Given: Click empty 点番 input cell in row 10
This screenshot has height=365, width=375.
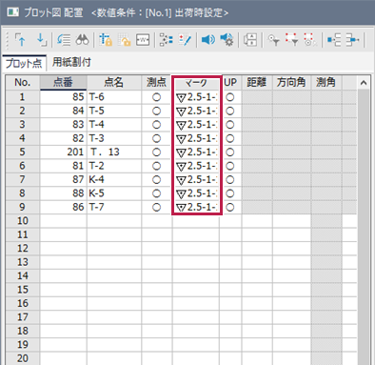Looking at the screenshot, I should (x=63, y=221).
